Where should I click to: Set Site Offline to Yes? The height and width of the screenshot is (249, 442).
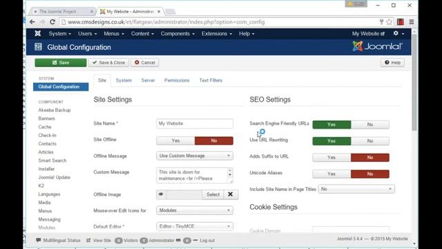click(175, 140)
